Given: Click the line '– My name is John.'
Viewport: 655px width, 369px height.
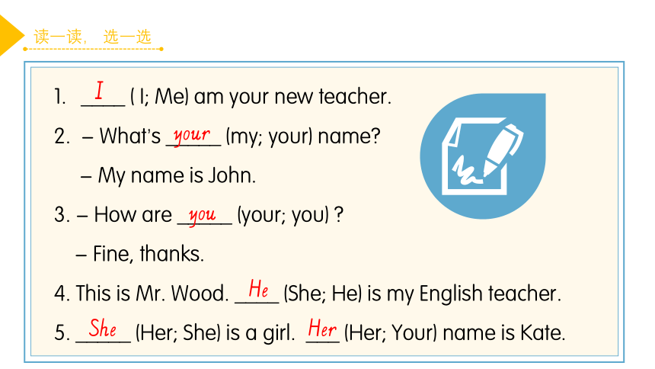Looking at the screenshot, I should coord(168,175).
